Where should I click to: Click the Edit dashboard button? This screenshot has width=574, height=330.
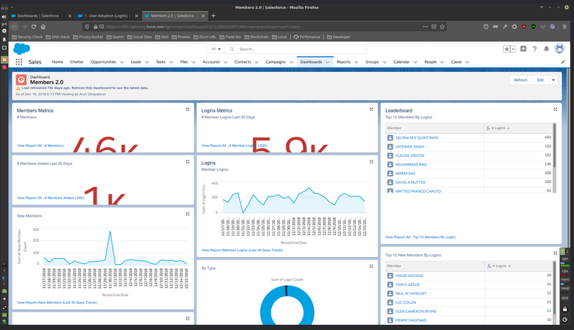540,80
